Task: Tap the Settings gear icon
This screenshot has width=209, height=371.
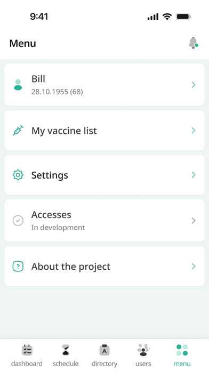Action: tap(18, 175)
